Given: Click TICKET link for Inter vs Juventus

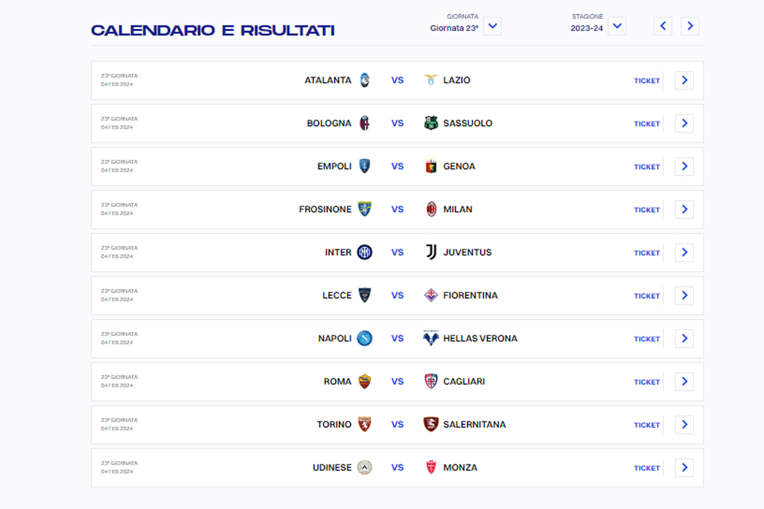Looking at the screenshot, I should [x=647, y=253].
